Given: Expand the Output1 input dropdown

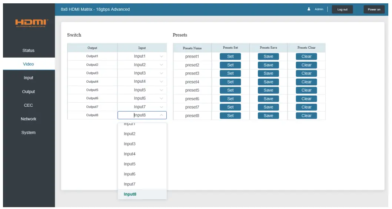Looking at the screenshot, I should 142,56.
